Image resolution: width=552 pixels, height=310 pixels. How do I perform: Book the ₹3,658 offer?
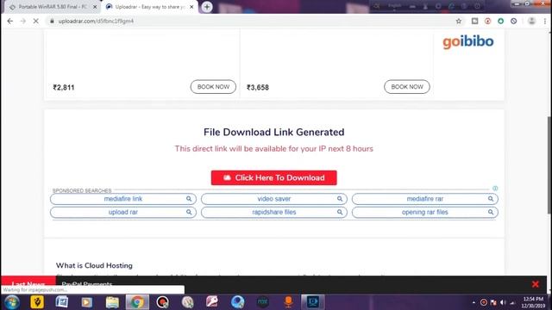coord(407,87)
